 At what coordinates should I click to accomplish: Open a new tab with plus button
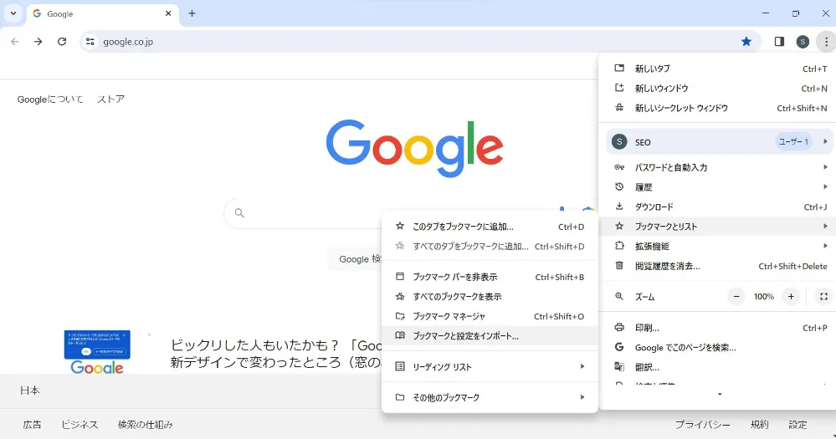point(192,13)
